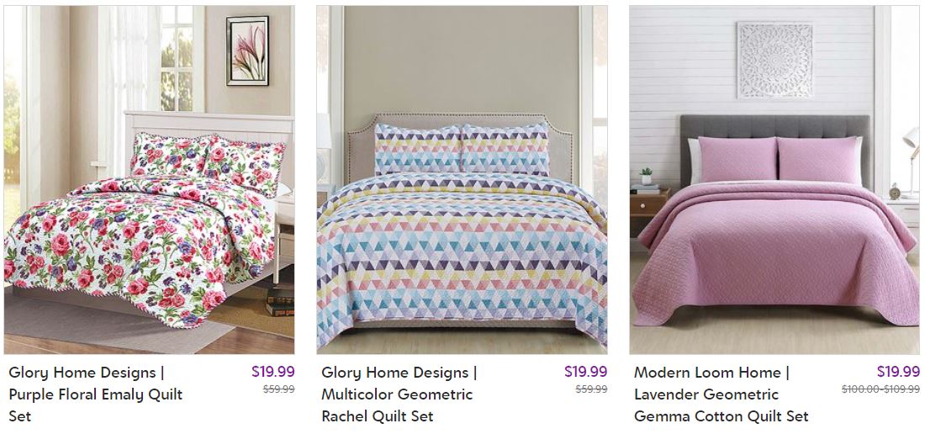The width and height of the screenshot is (925, 434).
Task: Click the Lavender Geometric Gemma Cotton title
Action: (721, 394)
